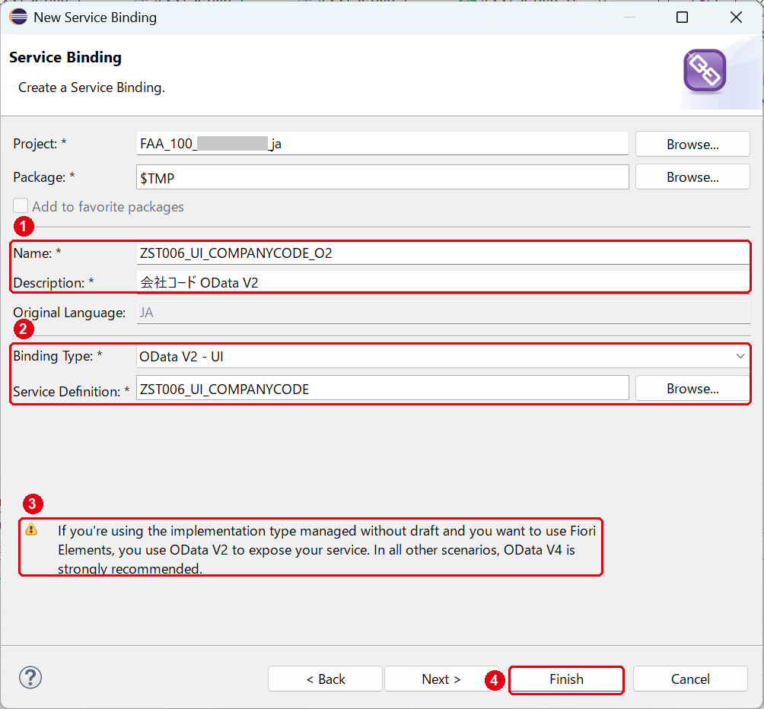
Task: Click the Service Binding chain-link banner icon
Action: pyautogui.click(x=705, y=71)
